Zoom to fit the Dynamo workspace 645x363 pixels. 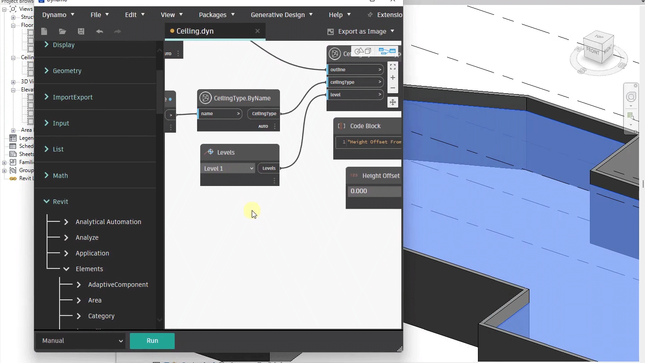point(393,67)
